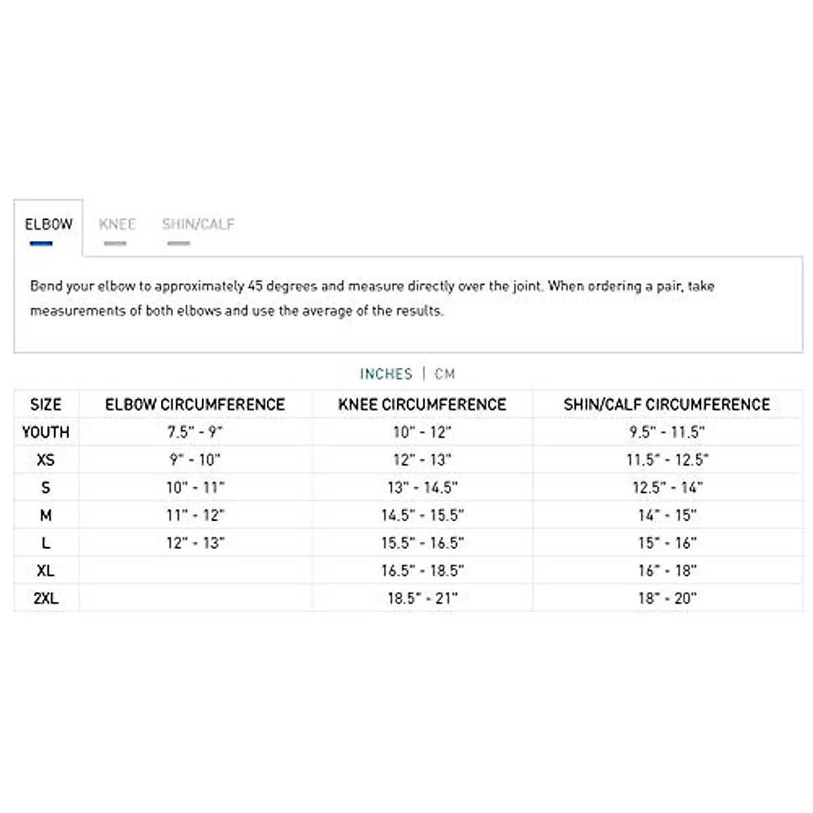This screenshot has height=813, width=813.
Task: Click the XL size row label
Action: click(x=46, y=570)
